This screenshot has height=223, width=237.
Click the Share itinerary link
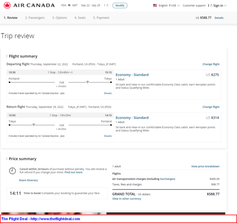coord(28,180)
